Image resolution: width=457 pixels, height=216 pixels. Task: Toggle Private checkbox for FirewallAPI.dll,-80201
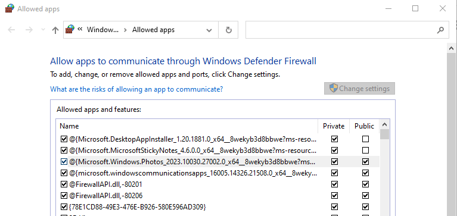(x=335, y=184)
